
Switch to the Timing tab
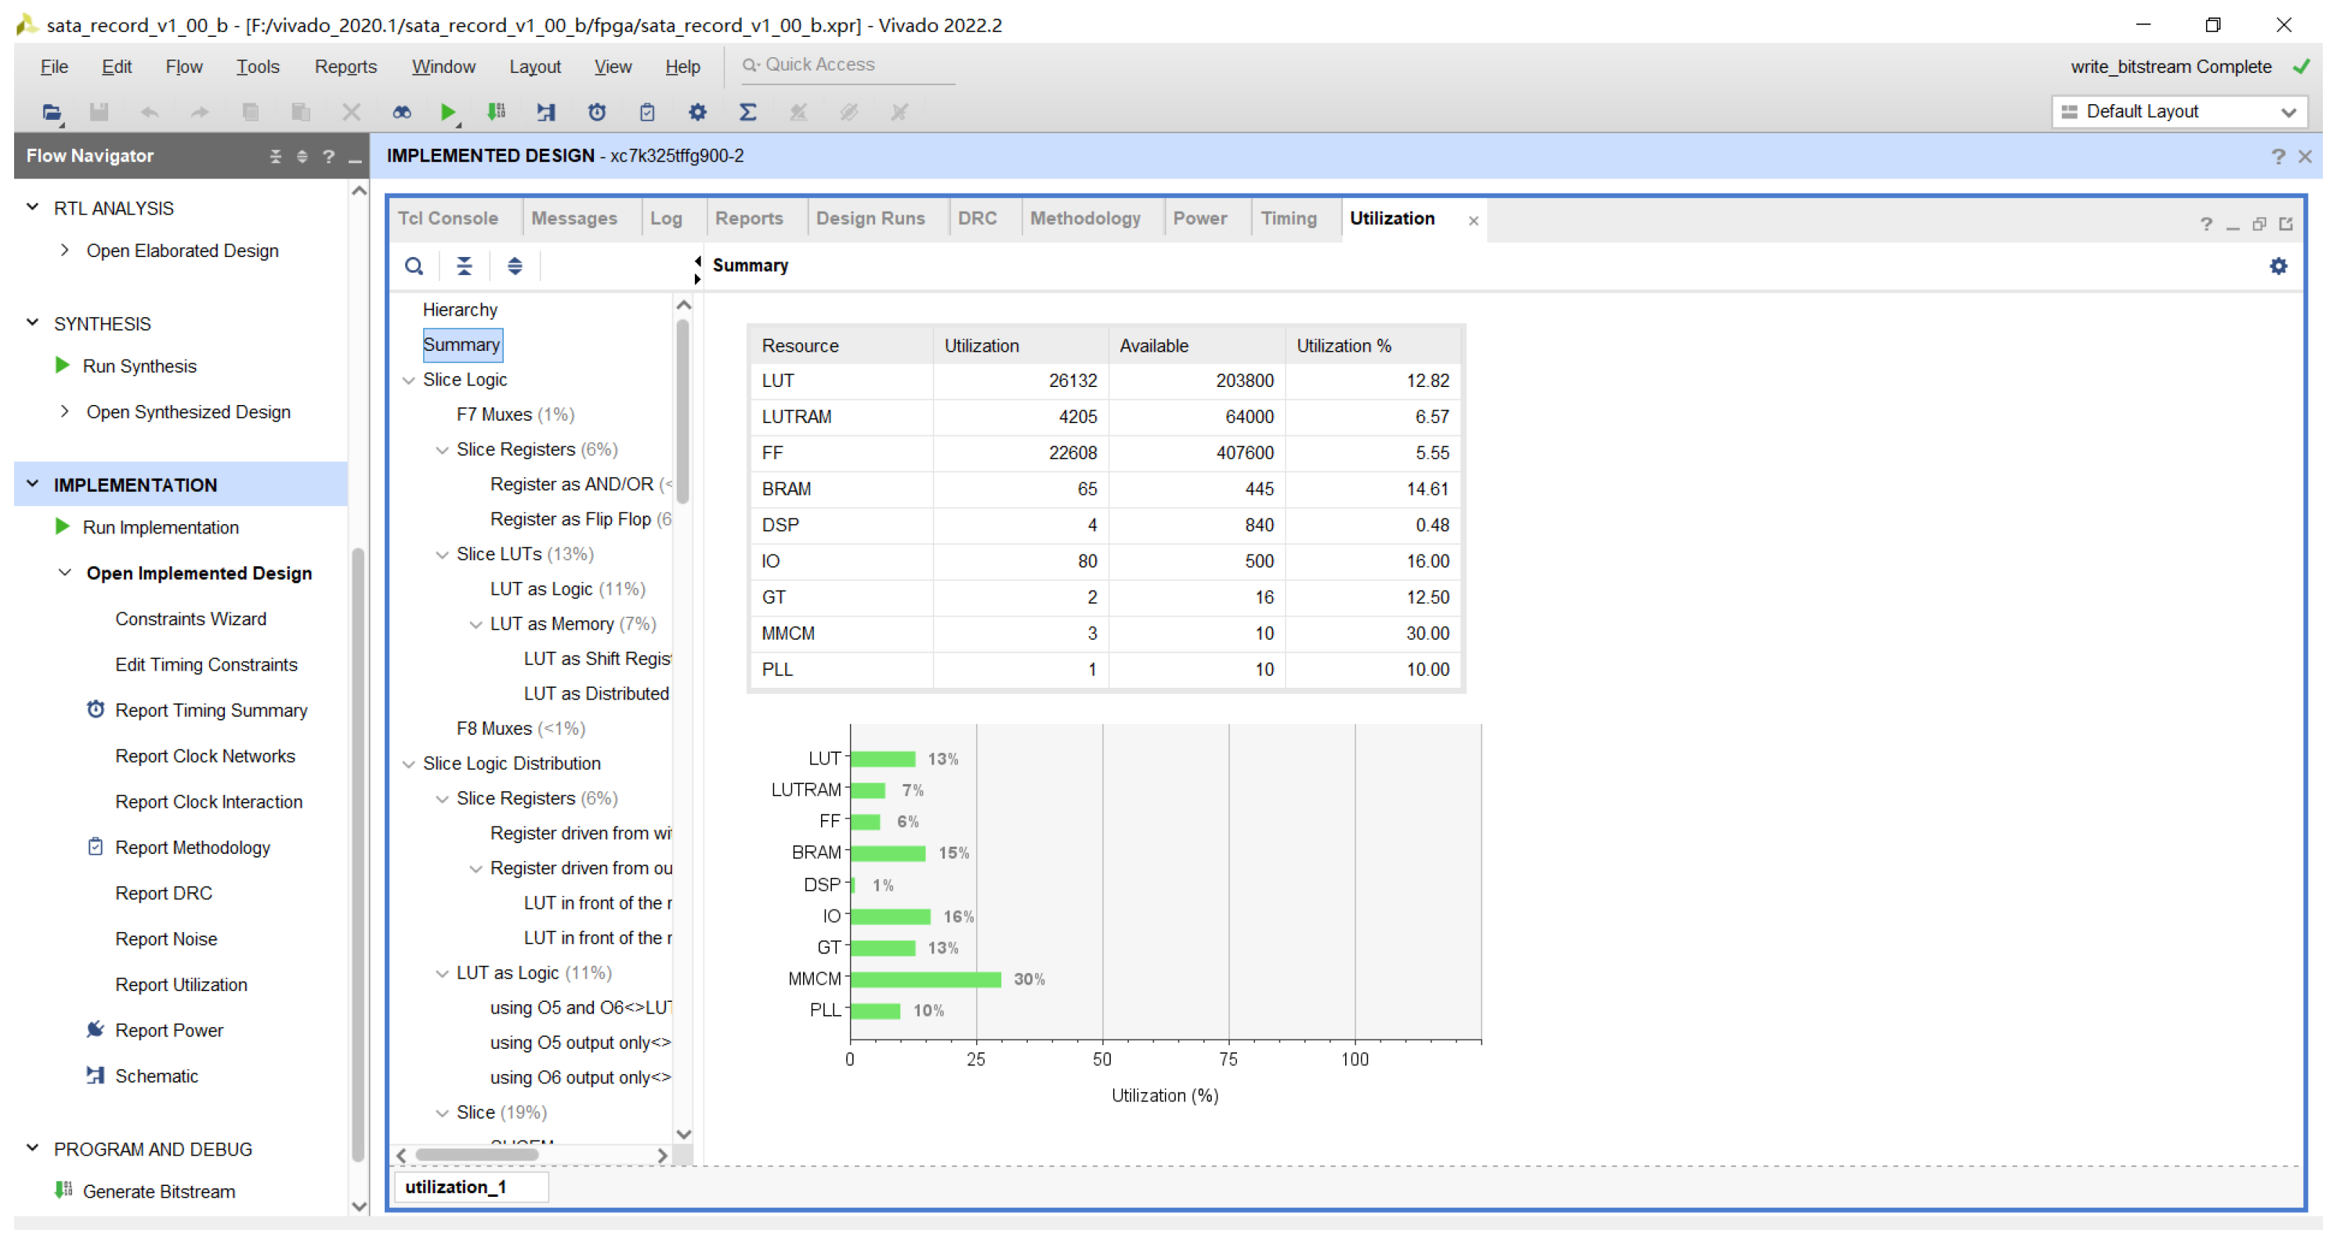click(x=1289, y=219)
